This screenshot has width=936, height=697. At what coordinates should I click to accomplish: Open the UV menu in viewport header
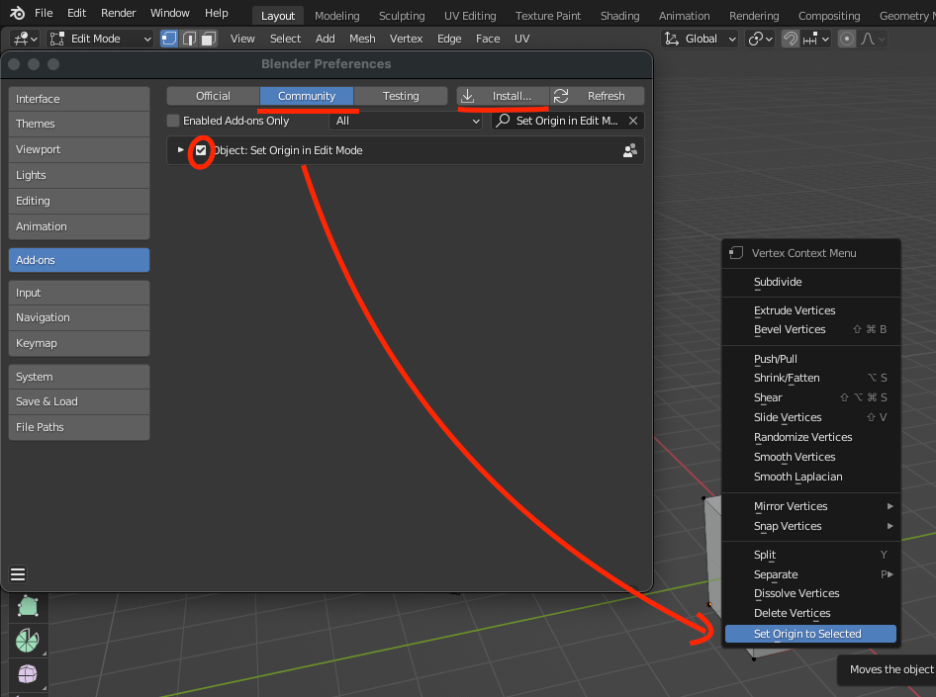[521, 39]
